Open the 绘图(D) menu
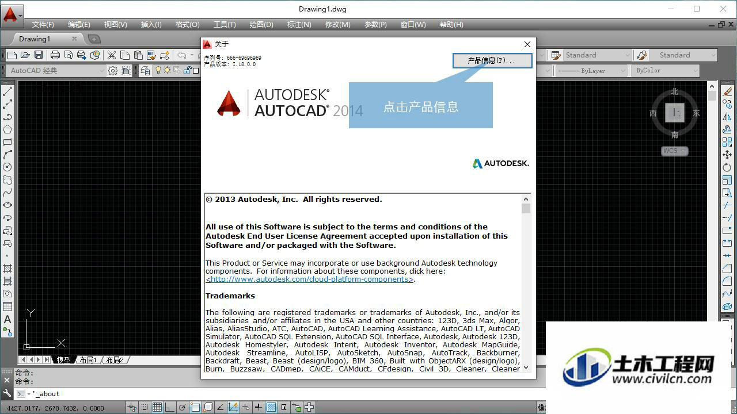Image resolution: width=737 pixels, height=414 pixels. (261, 25)
